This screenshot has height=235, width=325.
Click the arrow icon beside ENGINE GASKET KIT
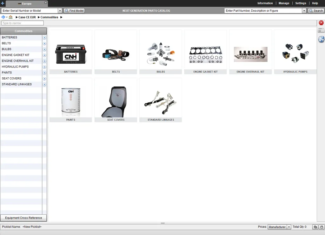tap(44, 55)
